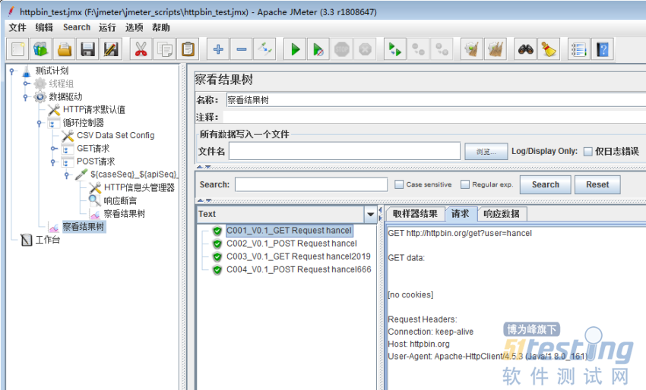Click the Help icon in toolbar
This screenshot has width=646, height=390.
[x=603, y=50]
